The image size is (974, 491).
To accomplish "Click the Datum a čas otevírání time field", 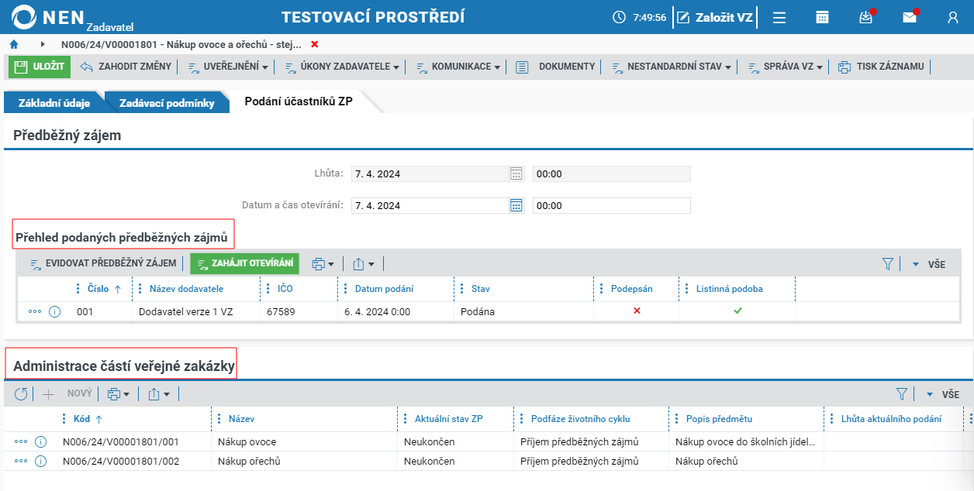I will coord(612,205).
